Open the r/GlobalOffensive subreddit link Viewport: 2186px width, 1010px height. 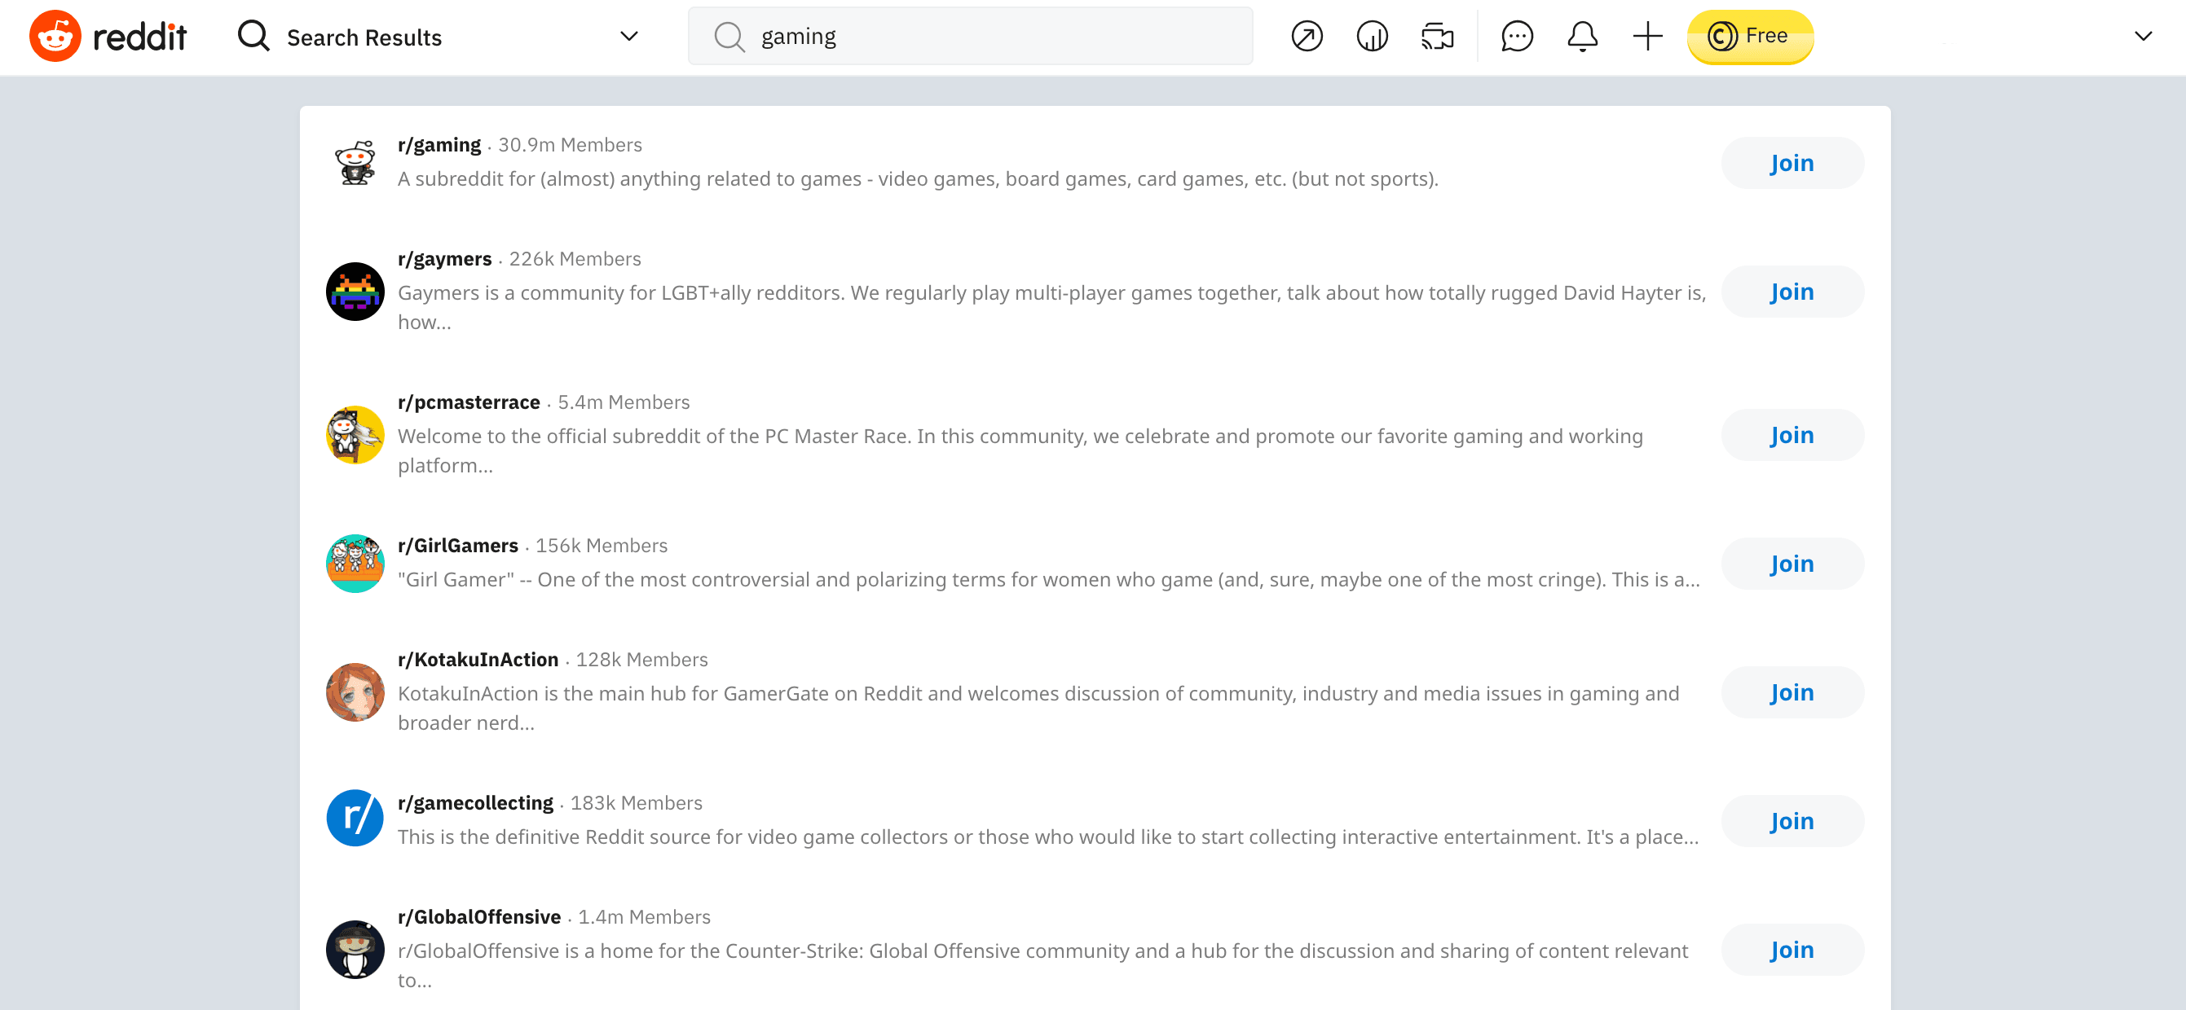tap(478, 916)
